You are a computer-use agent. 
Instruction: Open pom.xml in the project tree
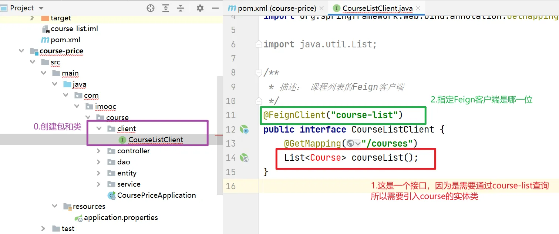point(65,40)
